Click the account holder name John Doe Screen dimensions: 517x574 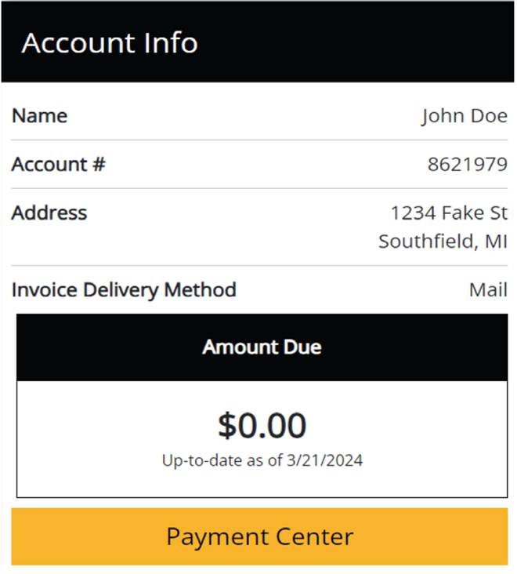[x=464, y=116]
